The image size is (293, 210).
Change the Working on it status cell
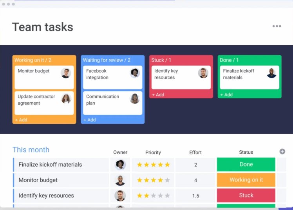click(x=246, y=180)
